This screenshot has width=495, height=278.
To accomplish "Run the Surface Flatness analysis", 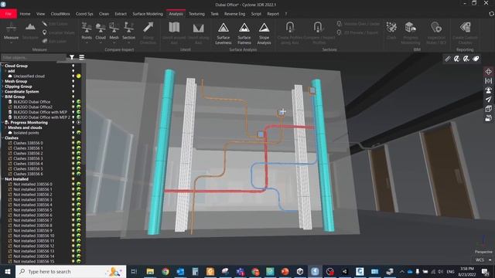I will click(x=244, y=32).
